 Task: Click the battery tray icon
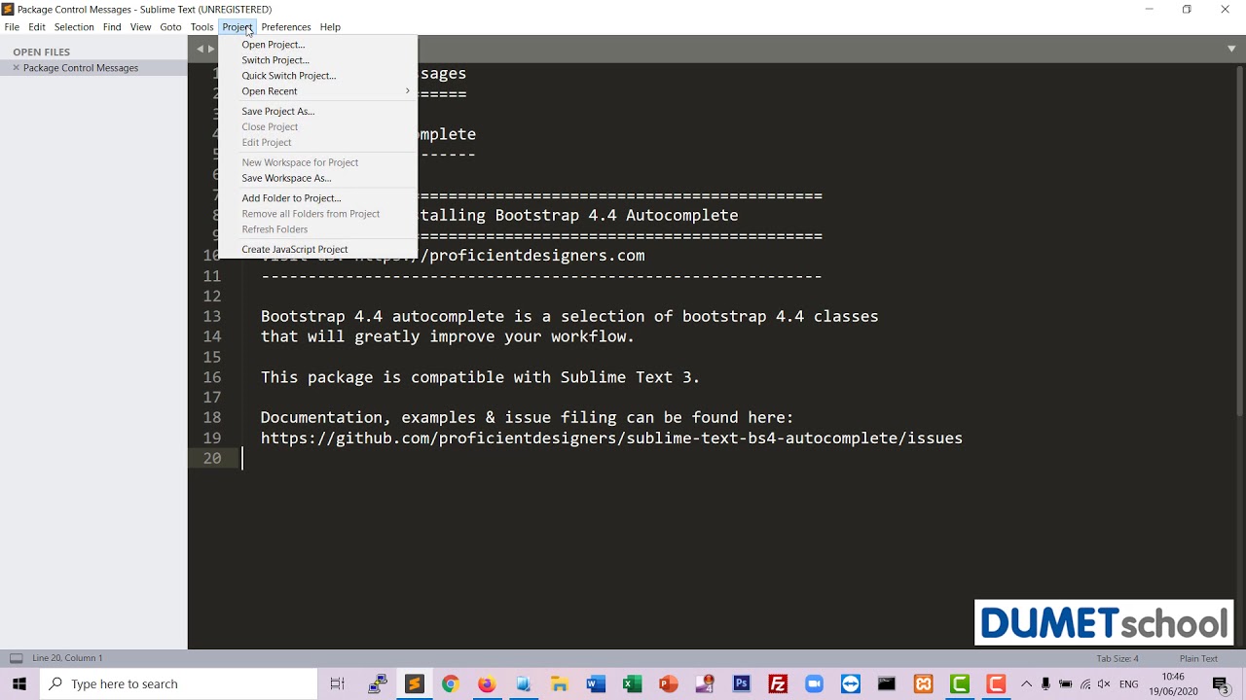[x=1065, y=683]
